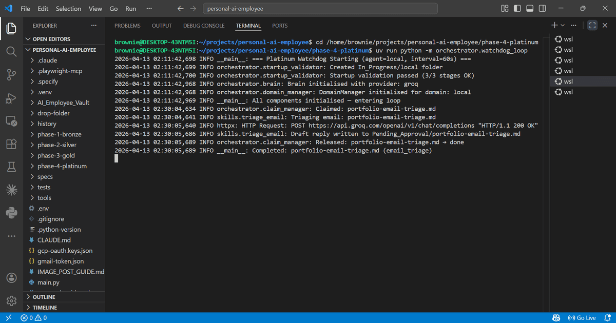The width and height of the screenshot is (616, 323).
Task: Click the Accounts icon above the settings gear
Action: (x=11, y=278)
